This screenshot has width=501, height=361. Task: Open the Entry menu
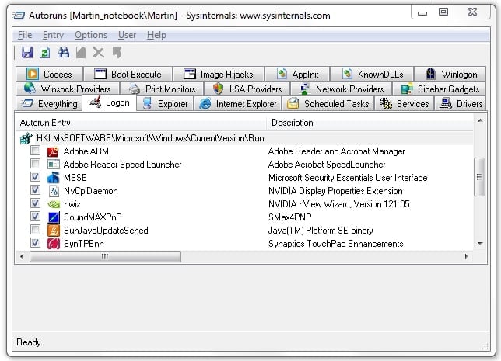pyautogui.click(x=53, y=35)
